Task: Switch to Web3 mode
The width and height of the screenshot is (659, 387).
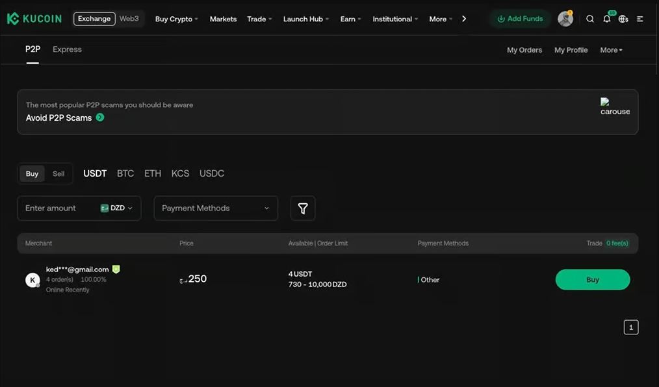Action: [129, 18]
